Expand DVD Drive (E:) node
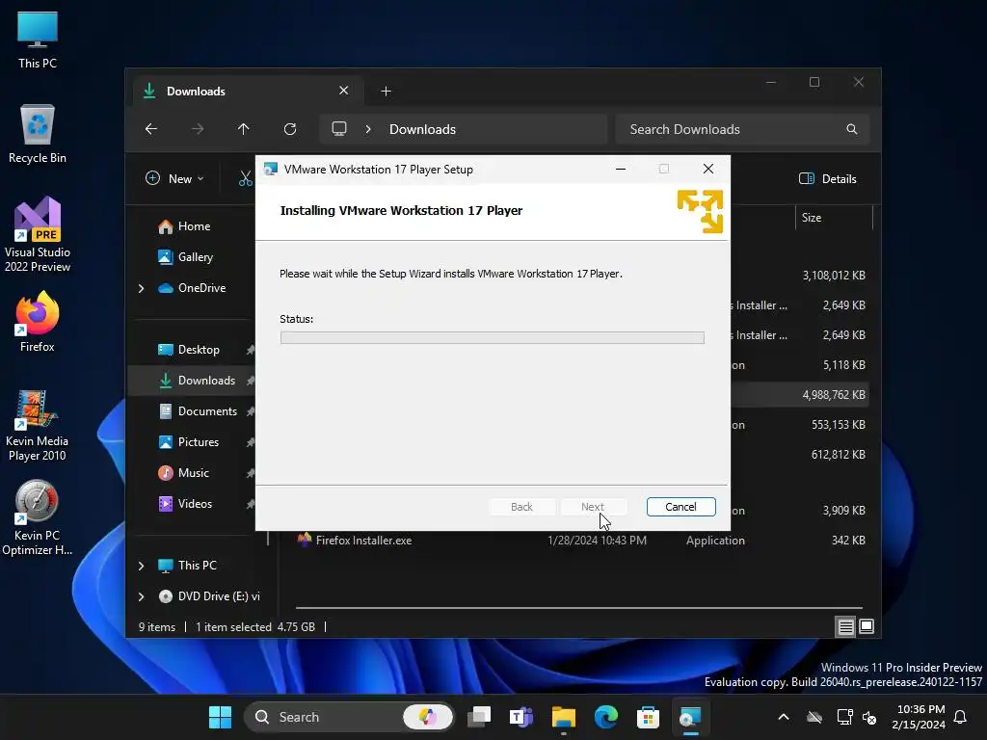The height and width of the screenshot is (740, 987). coord(141,596)
